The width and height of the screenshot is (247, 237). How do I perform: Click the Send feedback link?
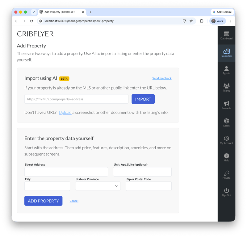click(x=162, y=78)
